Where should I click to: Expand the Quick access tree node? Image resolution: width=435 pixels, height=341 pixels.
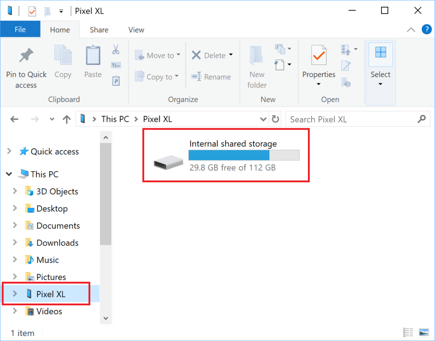pyautogui.click(x=9, y=151)
